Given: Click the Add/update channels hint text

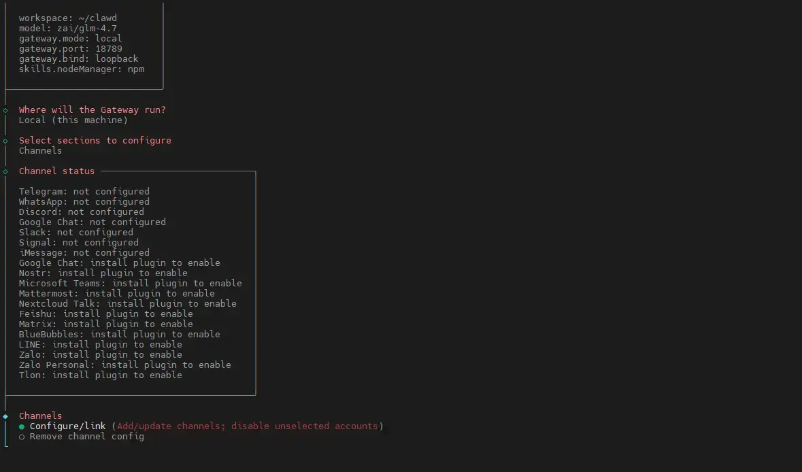Looking at the screenshot, I should (247, 426).
